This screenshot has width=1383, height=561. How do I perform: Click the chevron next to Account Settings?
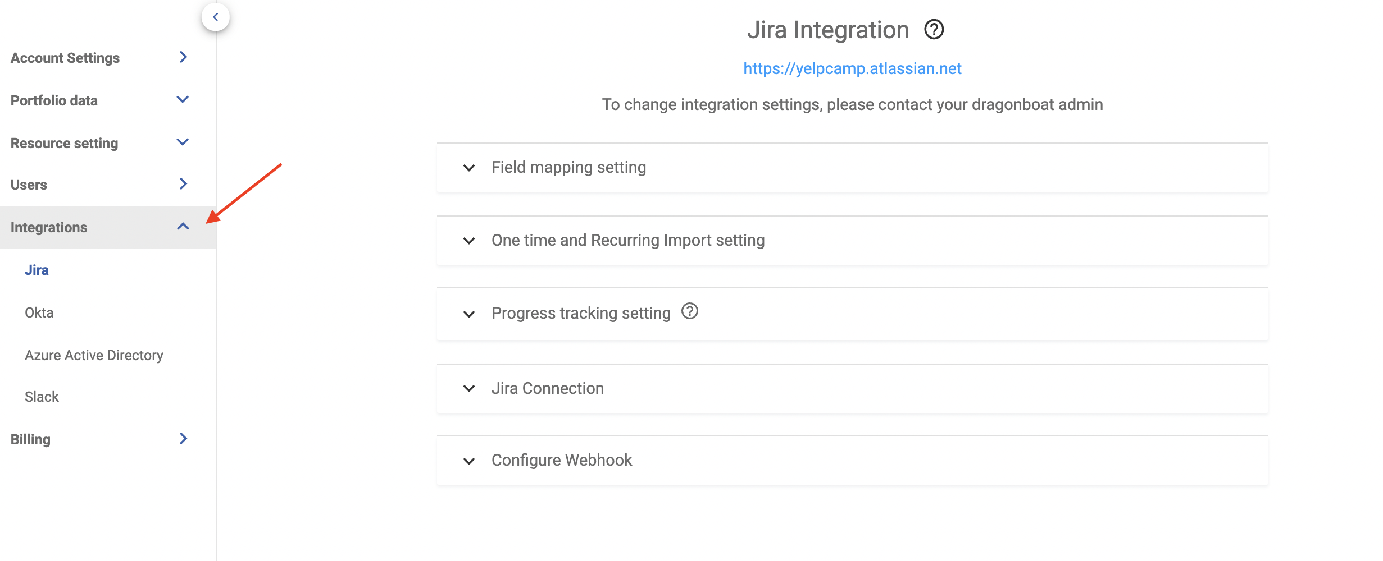point(183,57)
